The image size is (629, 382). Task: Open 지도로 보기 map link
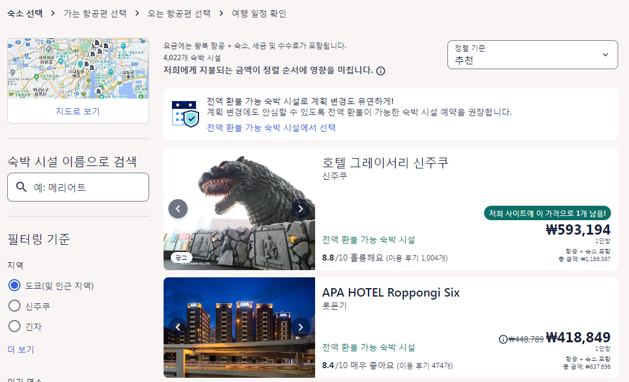point(78,111)
